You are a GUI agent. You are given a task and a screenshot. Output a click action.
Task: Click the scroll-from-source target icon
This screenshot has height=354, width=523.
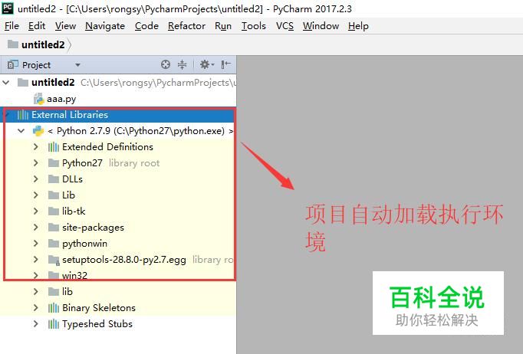[166, 64]
